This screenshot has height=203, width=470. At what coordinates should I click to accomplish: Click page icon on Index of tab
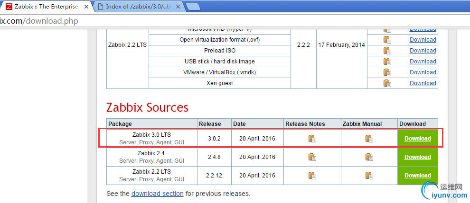[x=101, y=7]
